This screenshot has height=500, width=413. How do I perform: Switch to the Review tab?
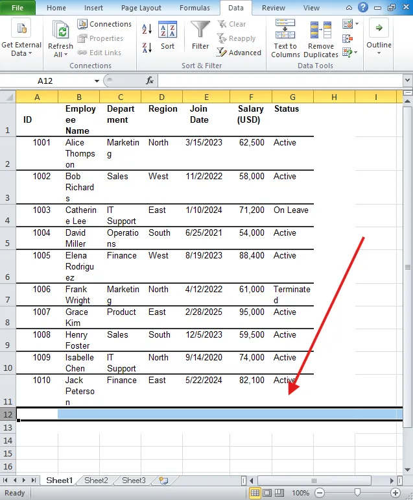[x=274, y=8]
